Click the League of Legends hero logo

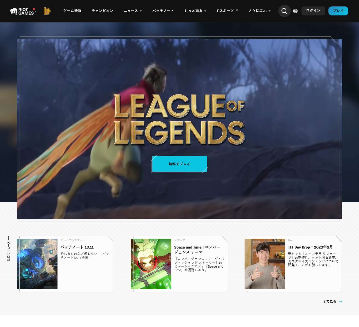[x=179, y=119]
